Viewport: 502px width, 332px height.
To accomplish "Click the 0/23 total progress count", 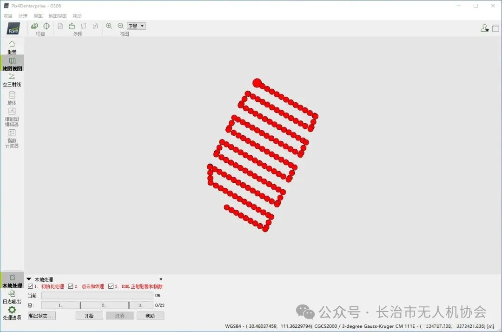I will (160, 305).
